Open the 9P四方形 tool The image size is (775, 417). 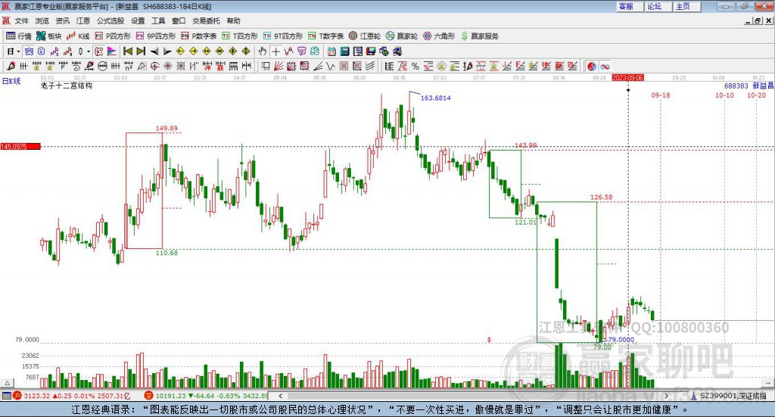pyautogui.click(x=156, y=36)
